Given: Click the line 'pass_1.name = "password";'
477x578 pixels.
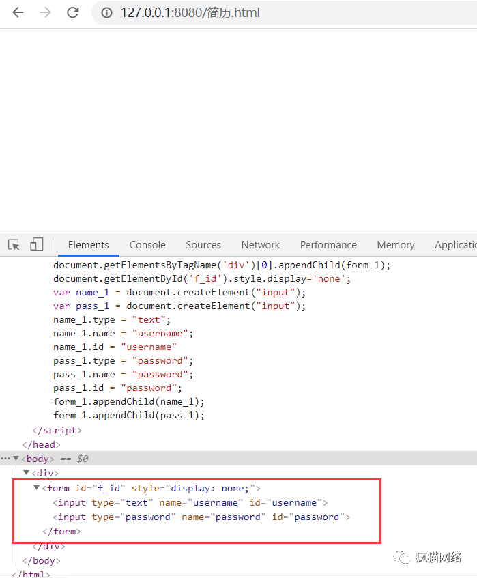Looking at the screenshot, I should pyautogui.click(x=123, y=374).
